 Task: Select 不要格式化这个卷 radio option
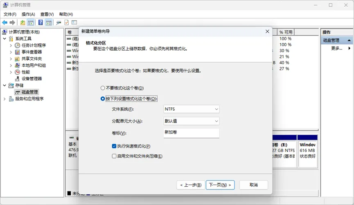[x=103, y=88]
